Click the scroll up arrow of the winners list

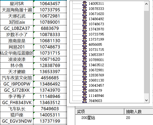(x=146, y=4)
